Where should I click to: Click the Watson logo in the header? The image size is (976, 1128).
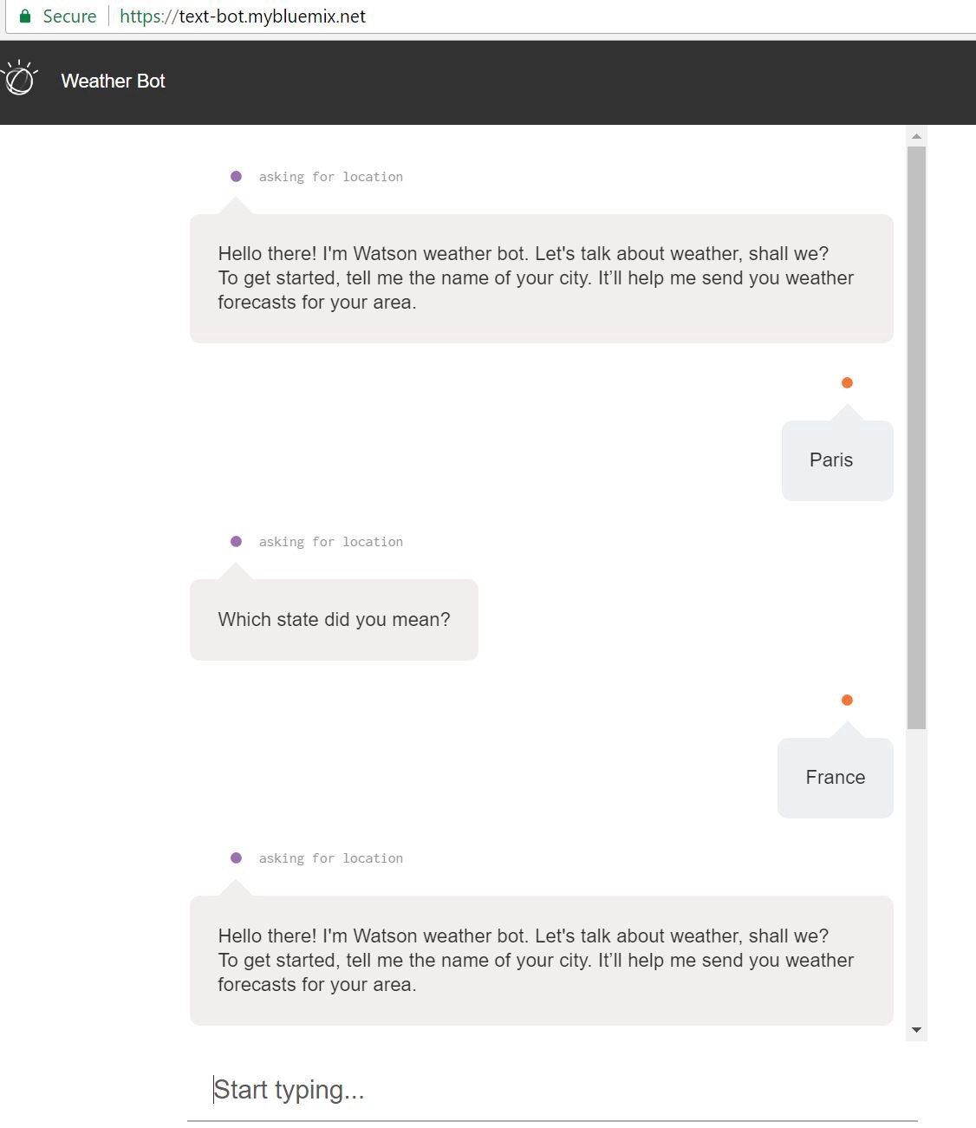(x=20, y=79)
